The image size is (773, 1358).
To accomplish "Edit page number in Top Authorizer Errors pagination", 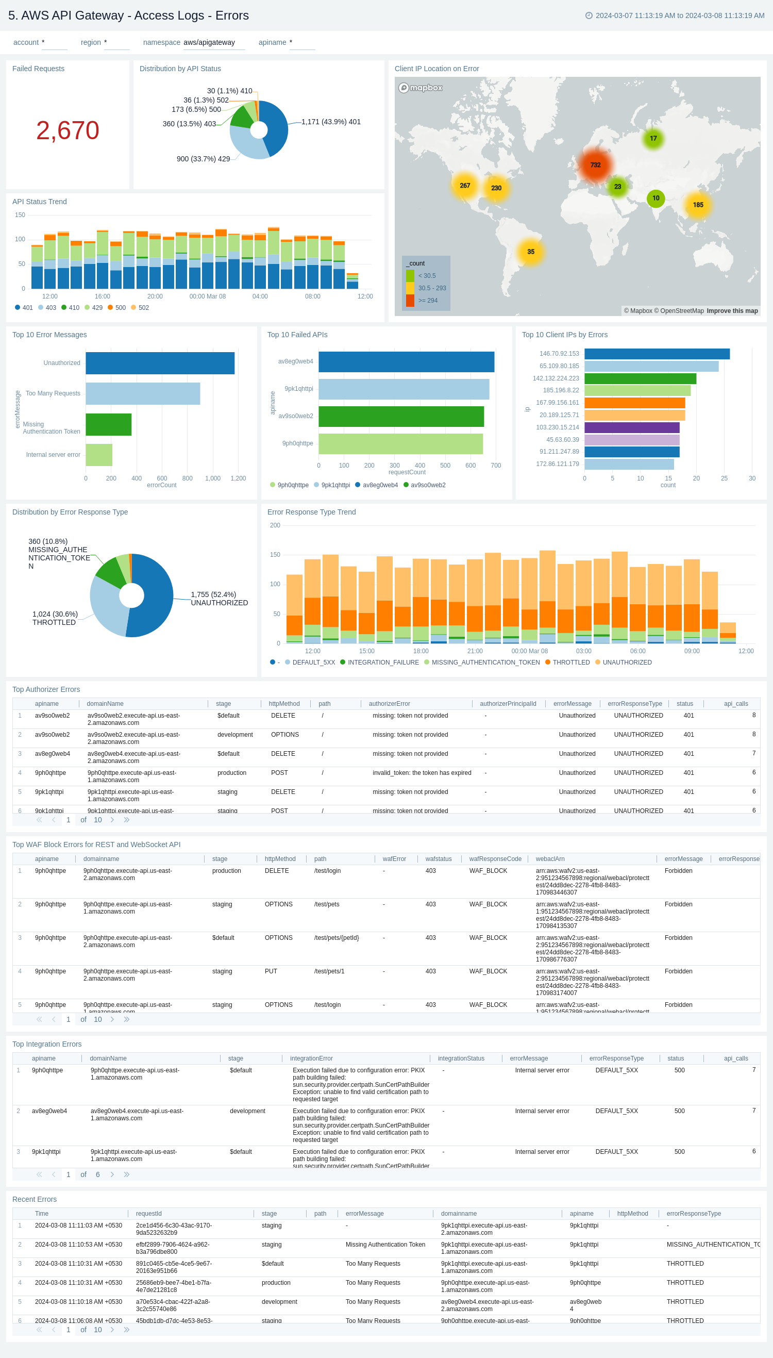I will tap(69, 819).
